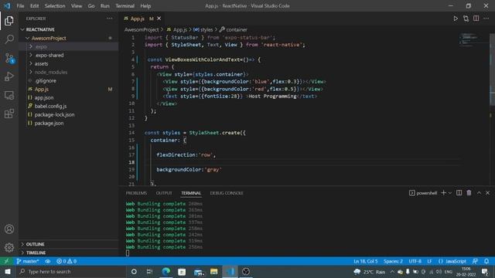495x278 pixels.
Task: Open package.json file
Action: coord(49,124)
